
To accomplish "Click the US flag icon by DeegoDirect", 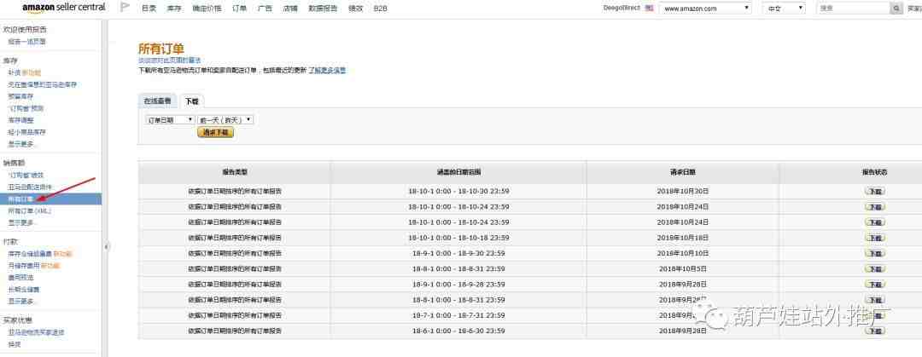I will (649, 8).
